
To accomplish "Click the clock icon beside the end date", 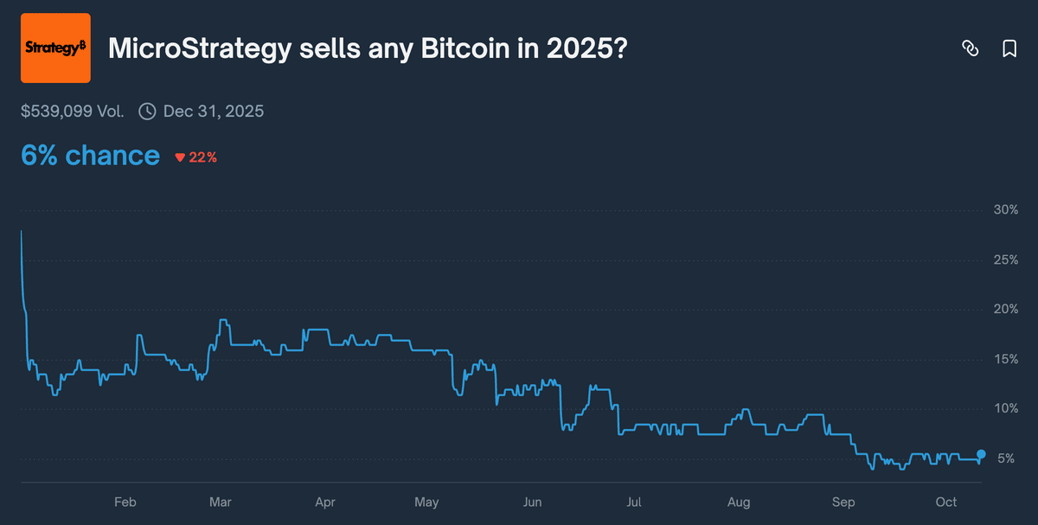I will [147, 111].
